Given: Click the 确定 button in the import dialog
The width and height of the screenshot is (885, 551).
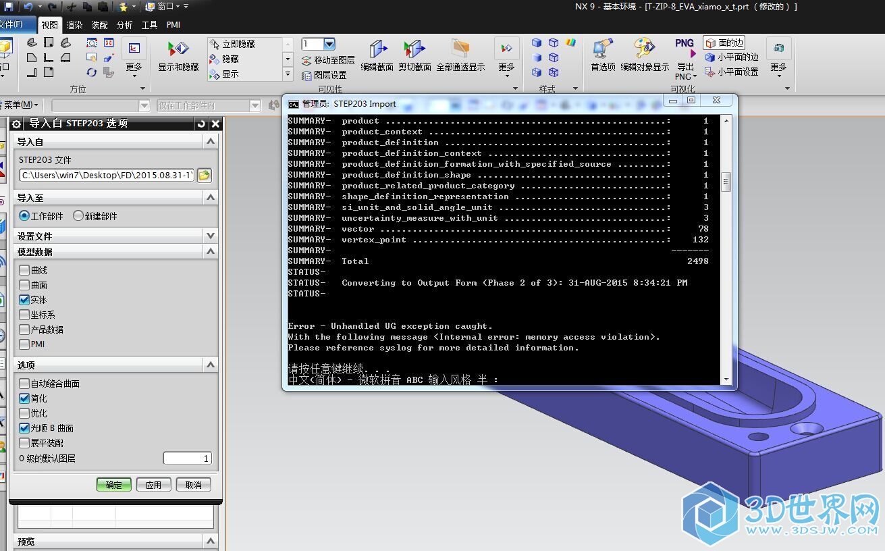Looking at the screenshot, I should point(114,485).
